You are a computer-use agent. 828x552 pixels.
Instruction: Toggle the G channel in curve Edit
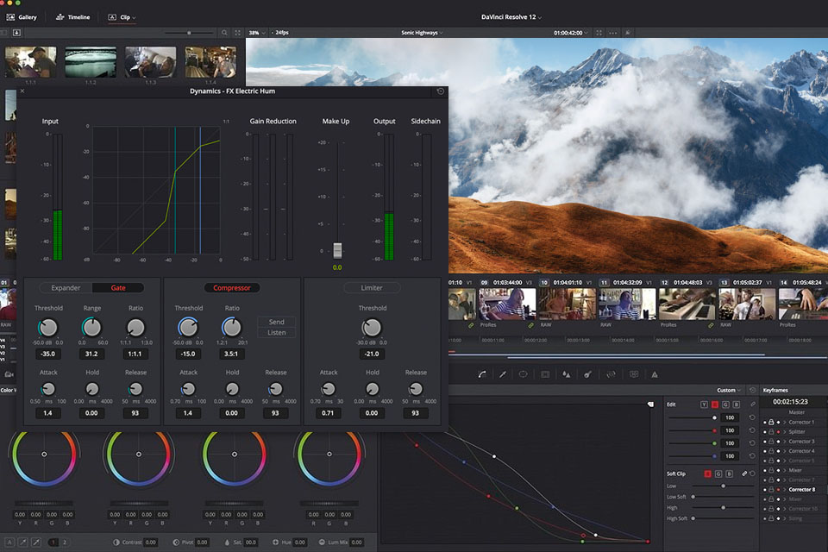tap(725, 405)
